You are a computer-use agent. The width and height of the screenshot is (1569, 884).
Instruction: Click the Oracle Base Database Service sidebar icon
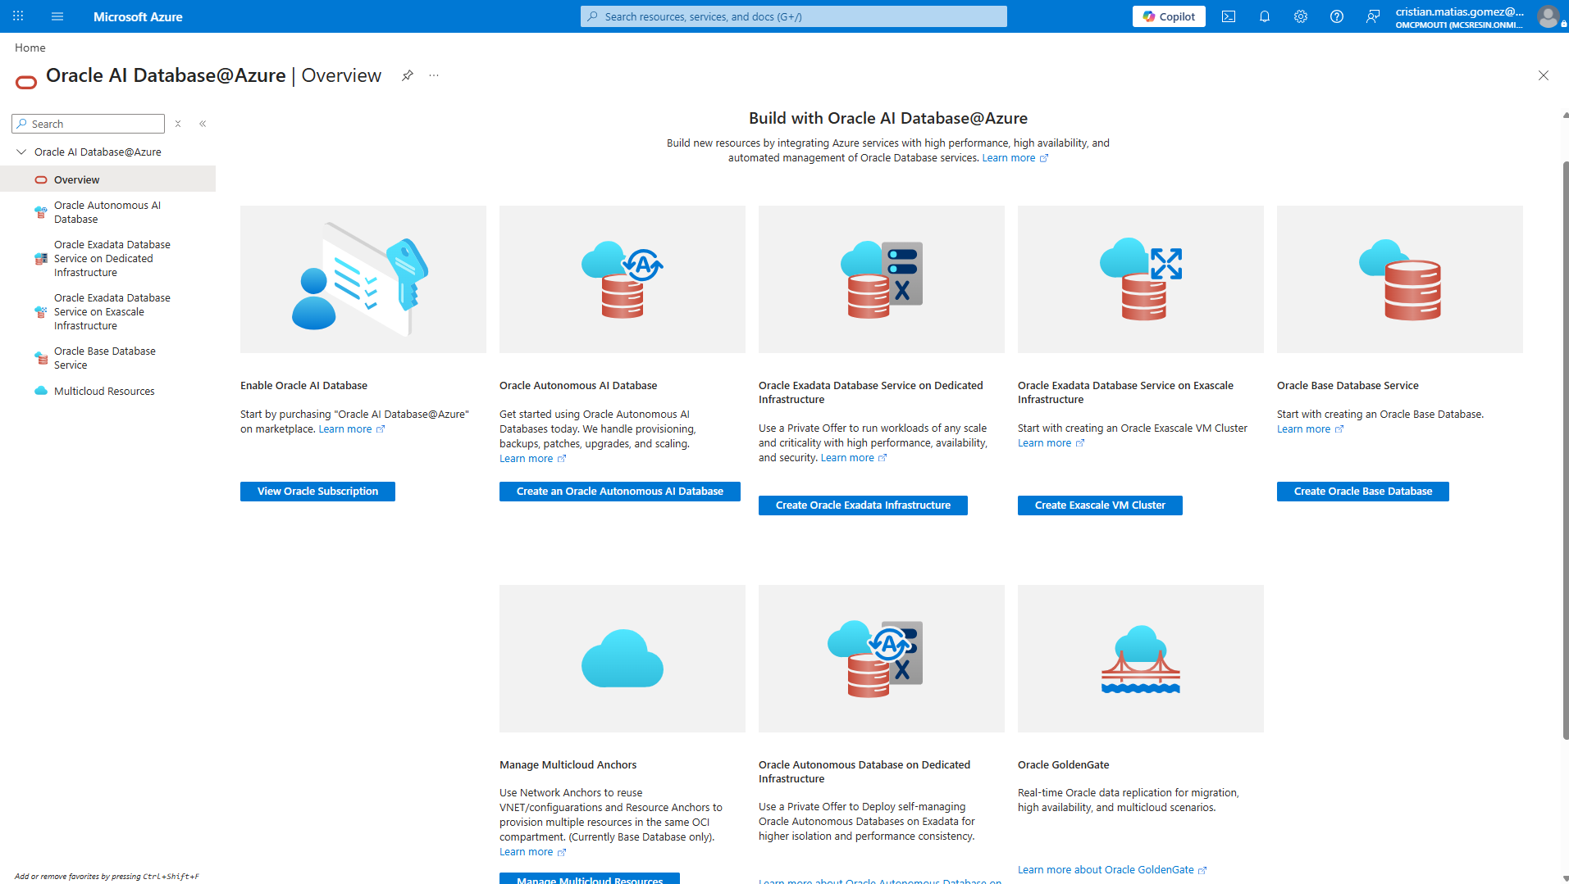(x=41, y=358)
